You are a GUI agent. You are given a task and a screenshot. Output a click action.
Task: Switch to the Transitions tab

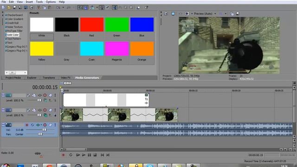[49, 77]
